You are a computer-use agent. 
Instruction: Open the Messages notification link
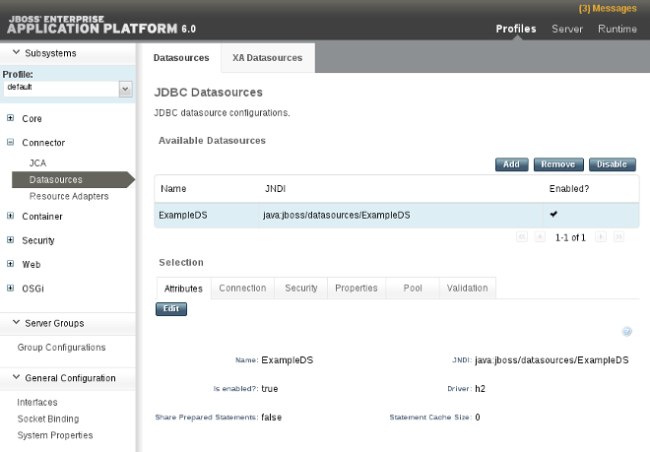(x=606, y=9)
